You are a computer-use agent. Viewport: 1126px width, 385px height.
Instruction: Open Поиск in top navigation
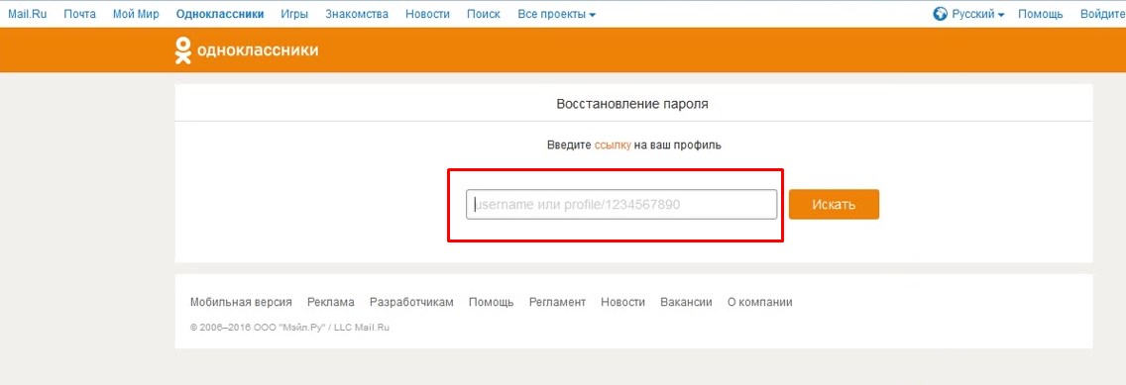484,14
